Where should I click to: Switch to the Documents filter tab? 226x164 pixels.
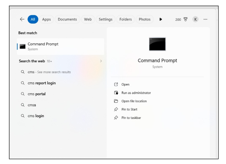[67, 19]
